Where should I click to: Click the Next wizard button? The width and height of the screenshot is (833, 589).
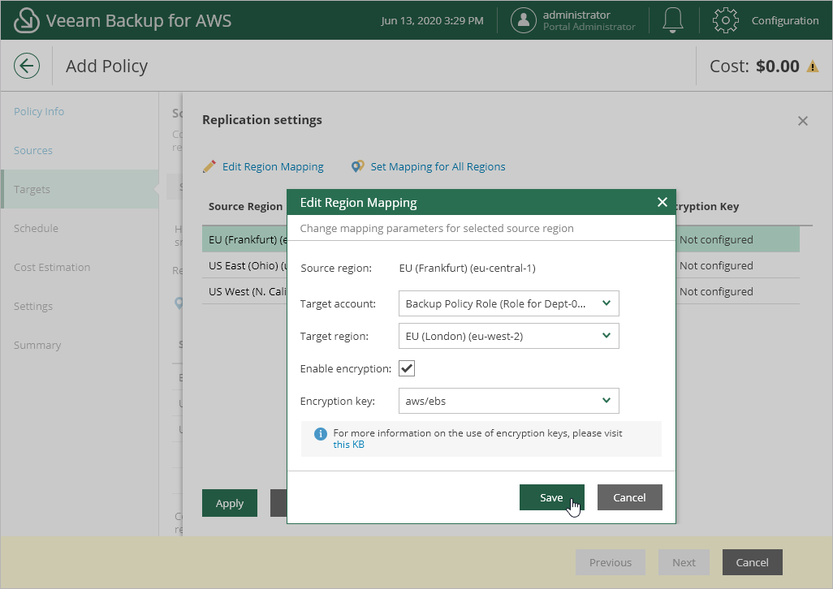[x=684, y=562]
